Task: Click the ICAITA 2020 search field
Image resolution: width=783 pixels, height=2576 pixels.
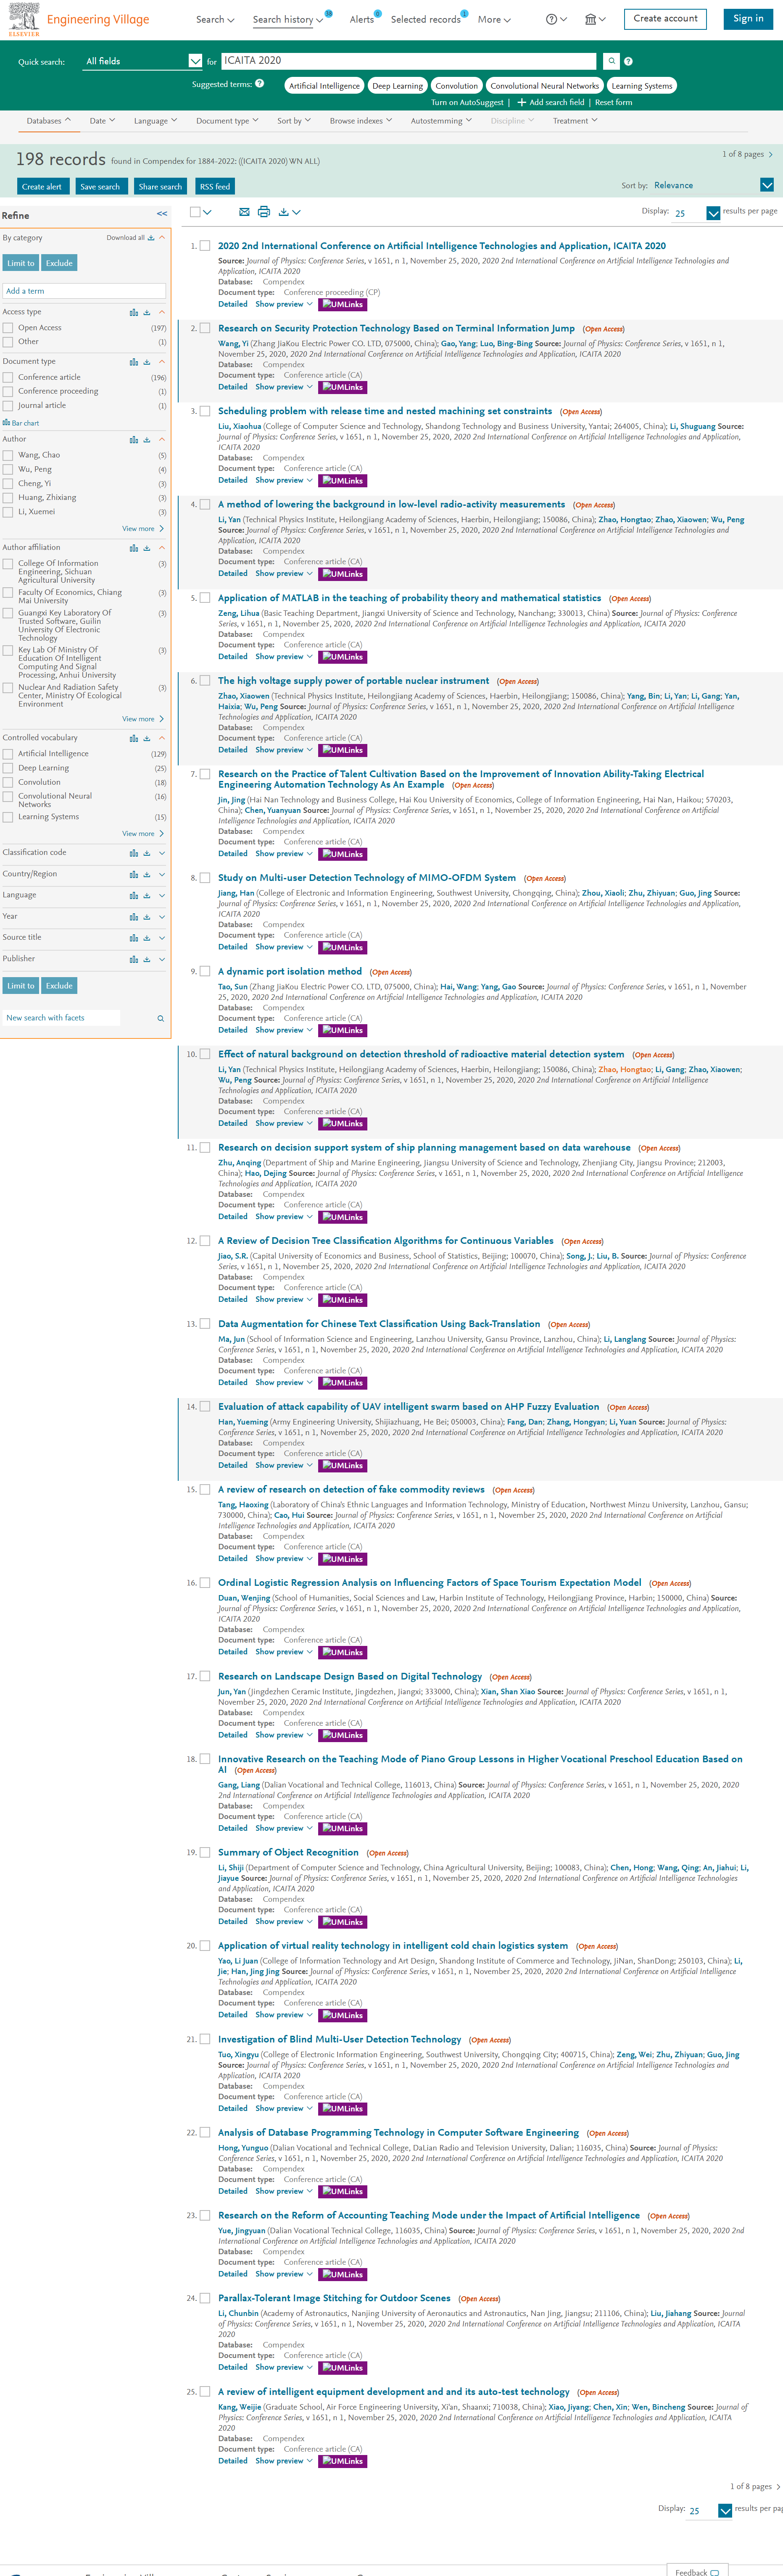Action: coord(408,61)
